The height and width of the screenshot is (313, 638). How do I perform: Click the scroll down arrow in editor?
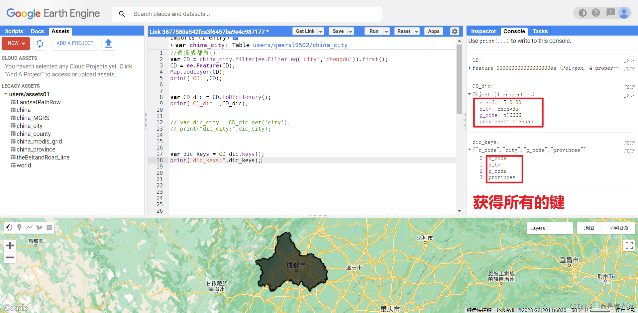(x=459, y=211)
